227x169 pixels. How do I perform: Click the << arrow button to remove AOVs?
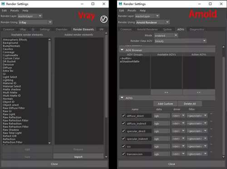tap(199, 92)
